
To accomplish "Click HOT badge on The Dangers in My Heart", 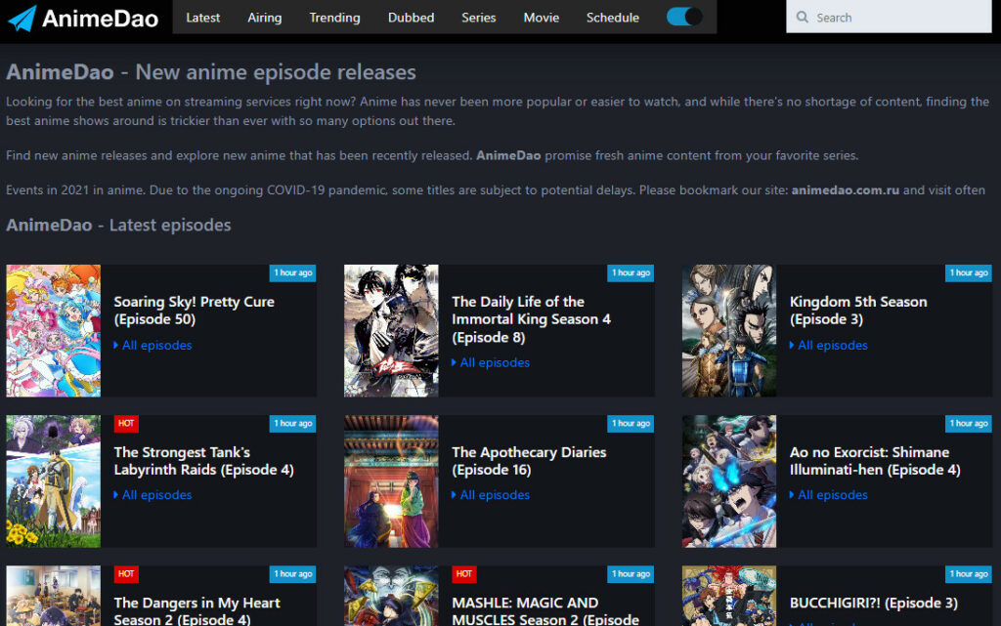I will [x=126, y=573].
